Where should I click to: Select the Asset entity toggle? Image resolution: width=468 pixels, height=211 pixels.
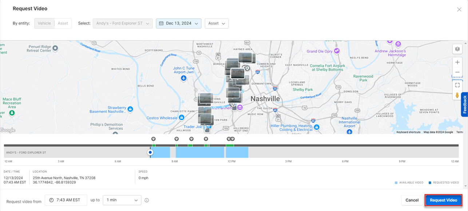63,23
